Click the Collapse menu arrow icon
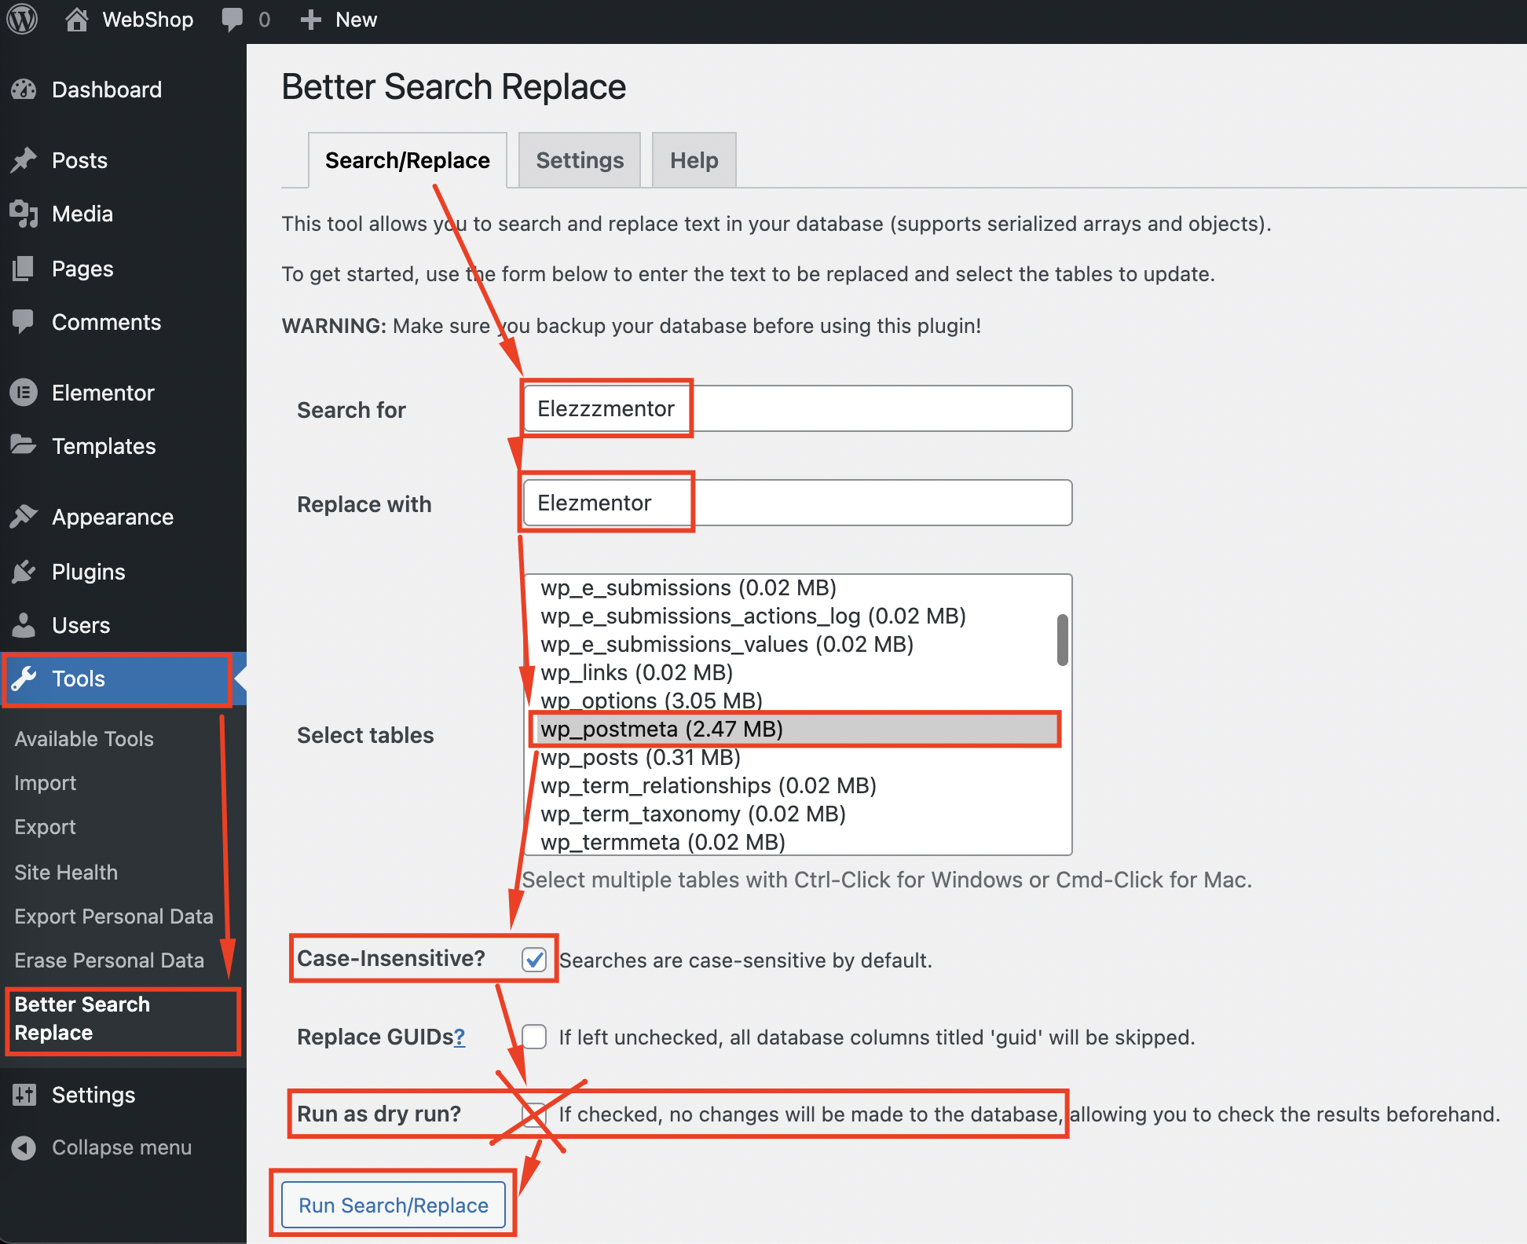Screen dimensions: 1527x1244 [x=24, y=1147]
